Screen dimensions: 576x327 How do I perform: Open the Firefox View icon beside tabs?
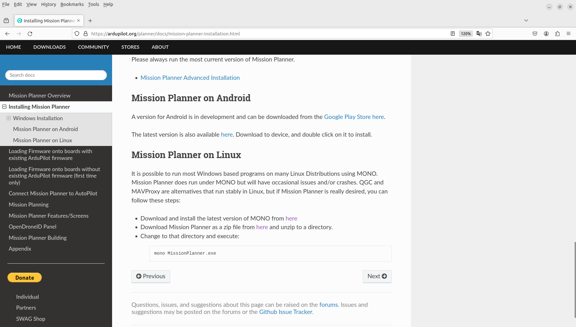(6, 20)
